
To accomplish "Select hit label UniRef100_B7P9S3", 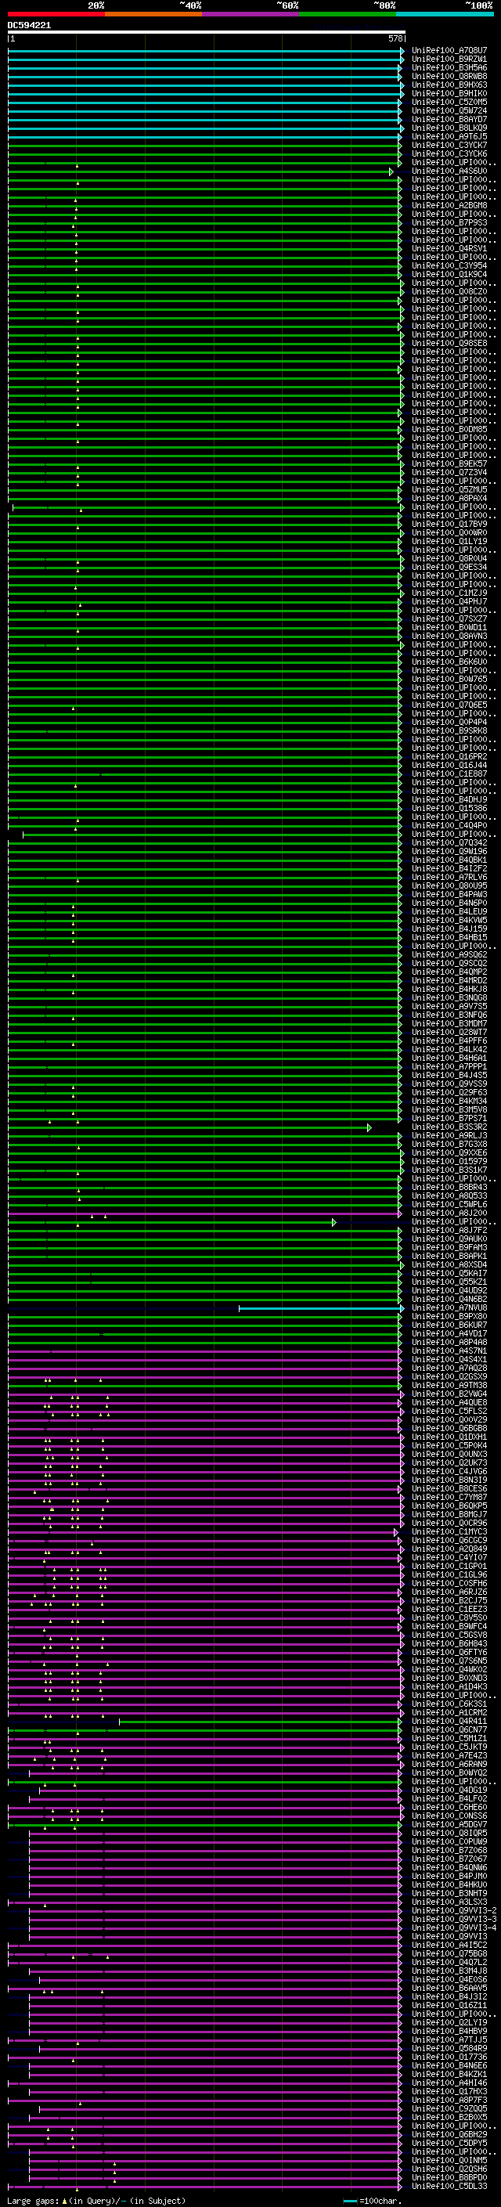I will point(449,223).
